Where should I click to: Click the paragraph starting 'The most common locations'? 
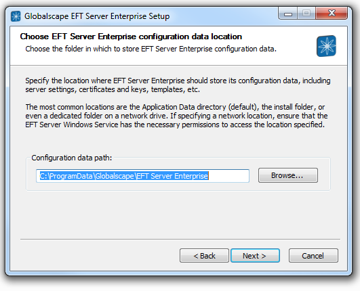[176, 116]
